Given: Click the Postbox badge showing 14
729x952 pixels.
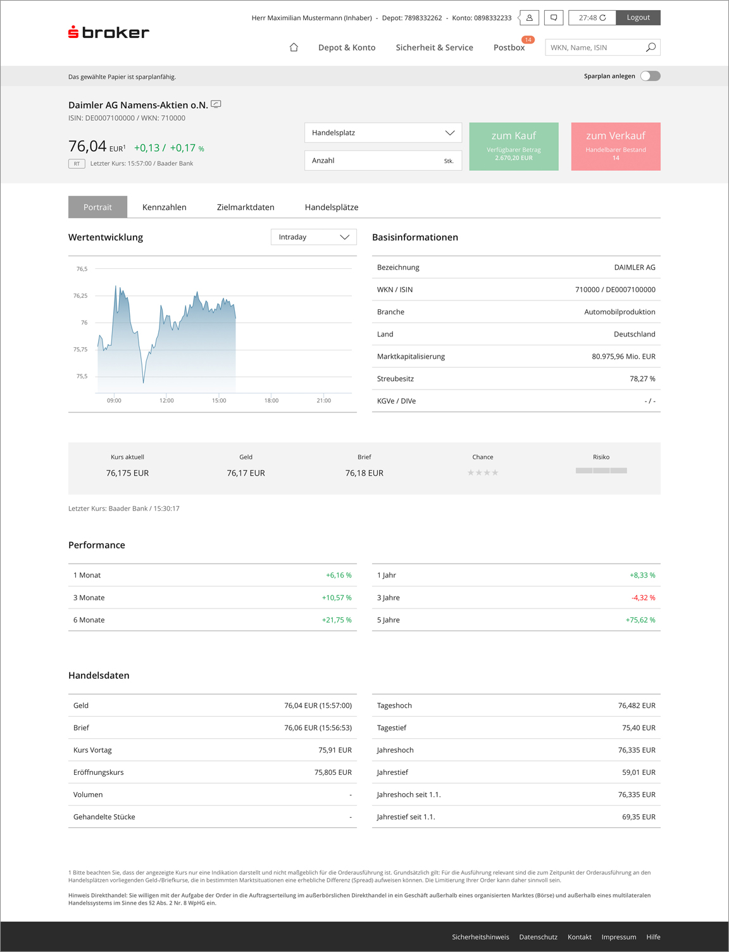Looking at the screenshot, I should coord(528,40).
